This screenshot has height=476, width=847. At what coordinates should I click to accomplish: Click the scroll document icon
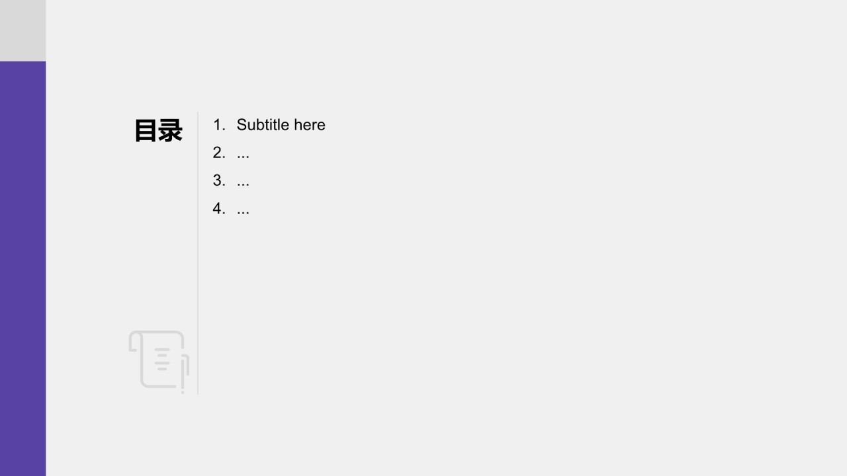tap(159, 361)
